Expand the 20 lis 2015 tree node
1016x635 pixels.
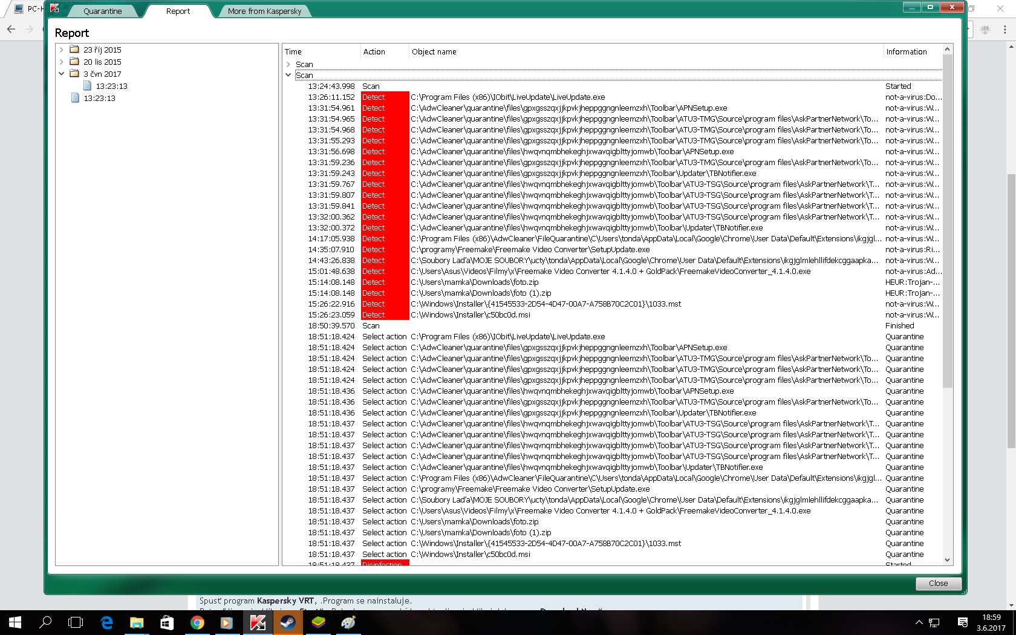click(x=62, y=62)
